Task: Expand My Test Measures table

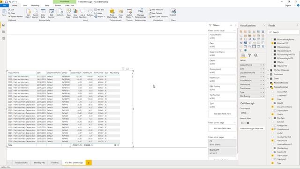Action: point(269,70)
